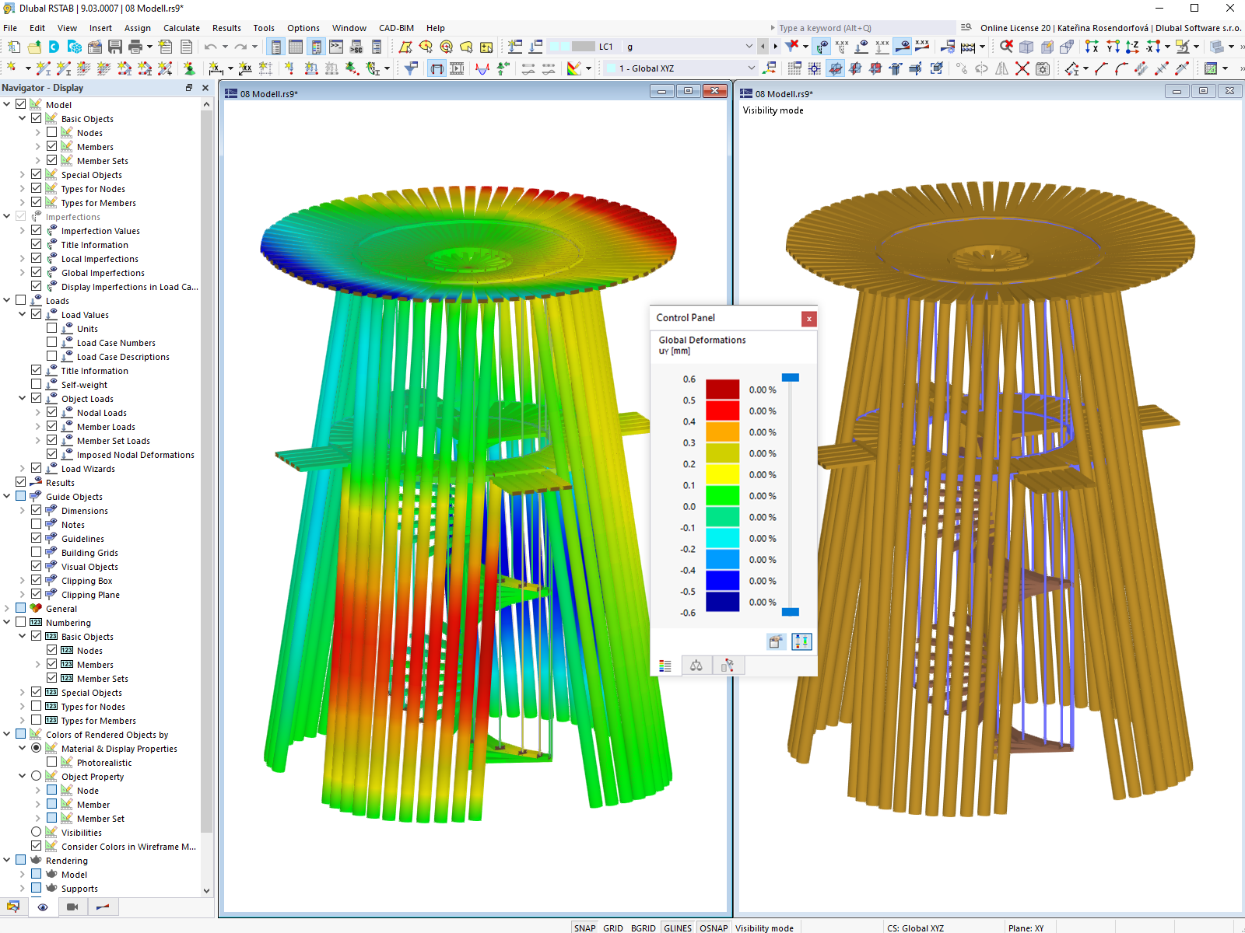Click the zoom-cancel magnifier with red X icon
This screenshot has height=933, width=1245.
pos(1007,47)
